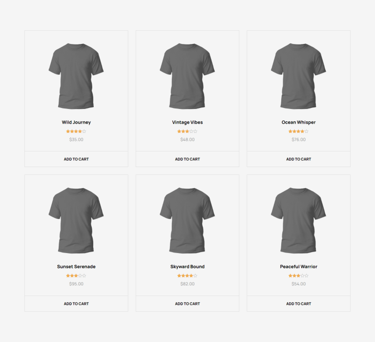This screenshot has height=342, width=375.
Task: Click the Vintage Vibes star rating
Action: coord(187,131)
